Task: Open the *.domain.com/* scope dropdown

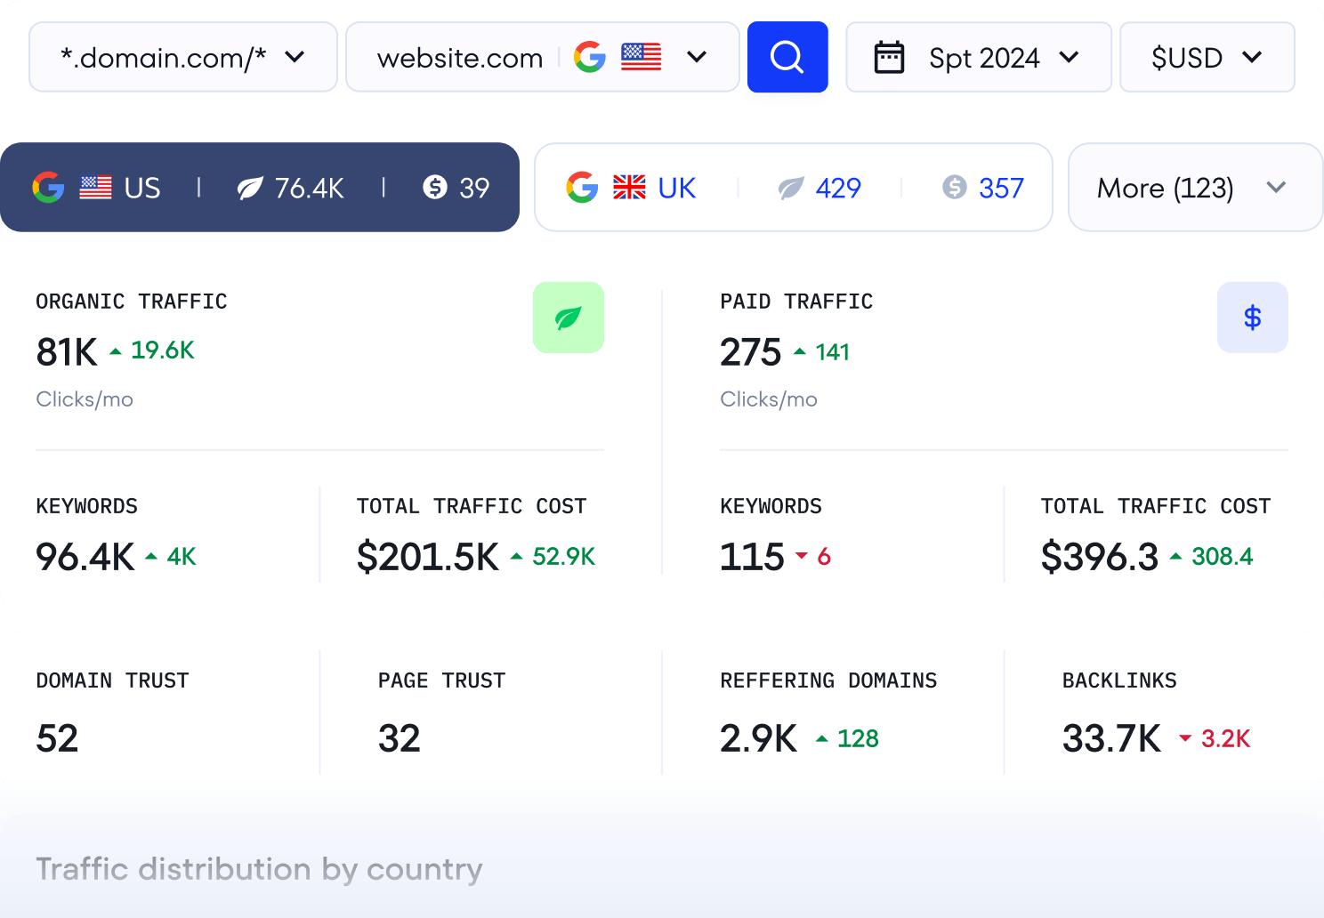Action: [182, 57]
